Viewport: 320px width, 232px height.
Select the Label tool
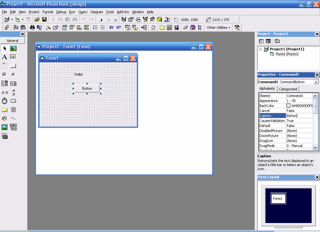(x=4, y=57)
